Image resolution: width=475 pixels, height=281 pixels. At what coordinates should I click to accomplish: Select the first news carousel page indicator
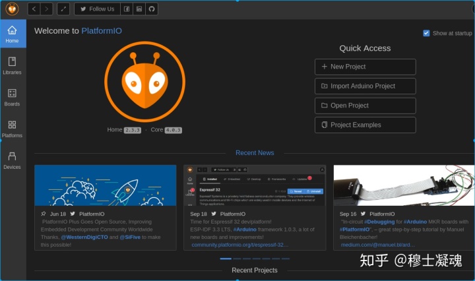226,259
